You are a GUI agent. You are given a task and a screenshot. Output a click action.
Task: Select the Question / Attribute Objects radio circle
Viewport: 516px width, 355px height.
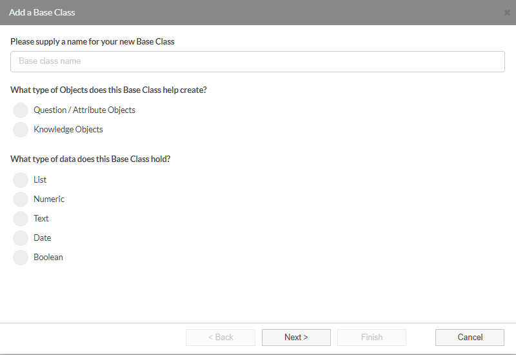tap(21, 110)
